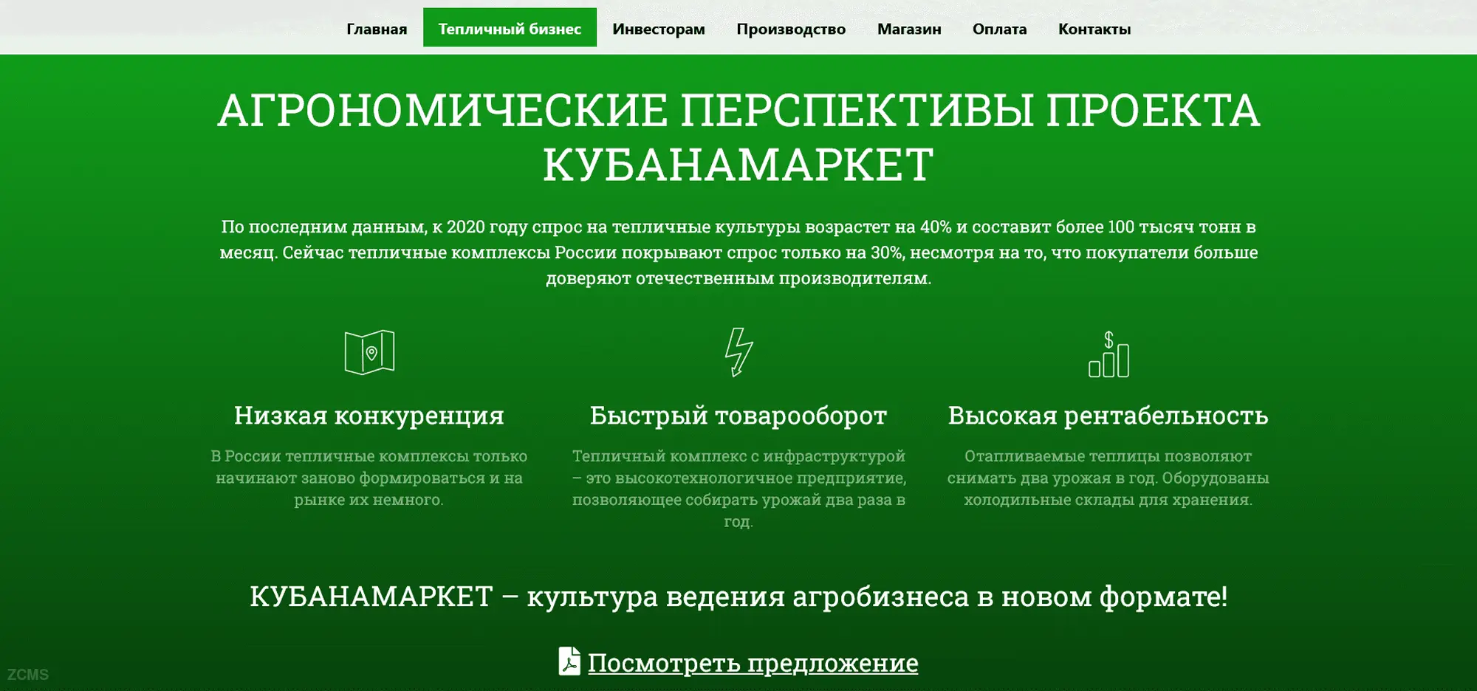Image resolution: width=1477 pixels, height=691 pixels.
Task: Click the map icon above Низкая конкуренция
Action: 369,352
